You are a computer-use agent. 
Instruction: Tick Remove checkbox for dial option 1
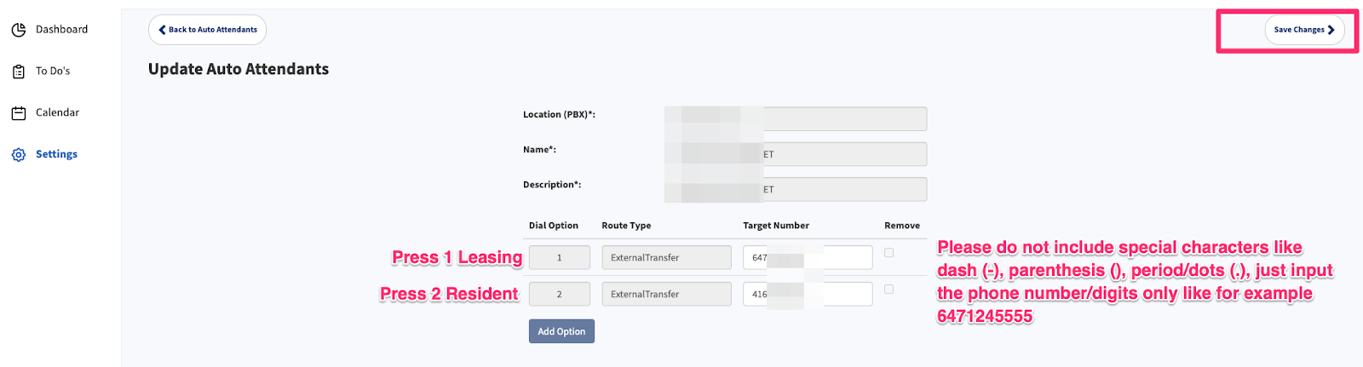tap(889, 253)
